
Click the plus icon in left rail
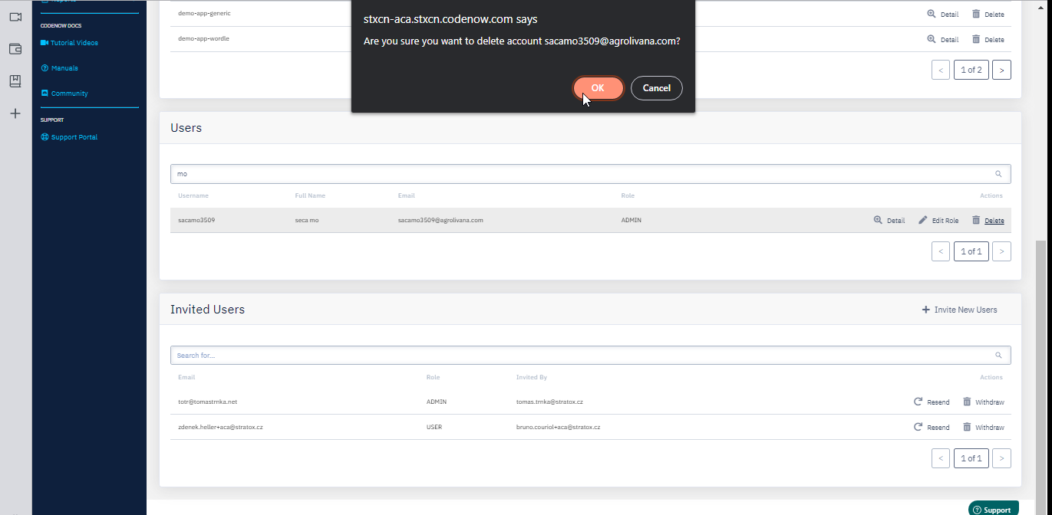point(15,113)
